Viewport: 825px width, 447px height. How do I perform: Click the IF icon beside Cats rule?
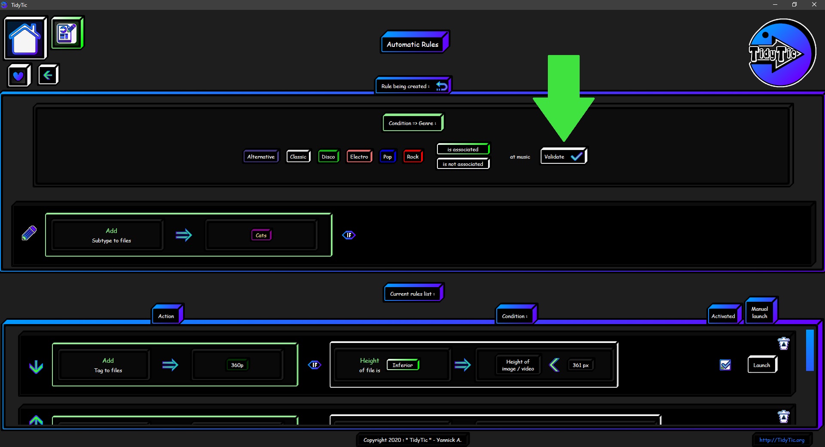point(349,235)
